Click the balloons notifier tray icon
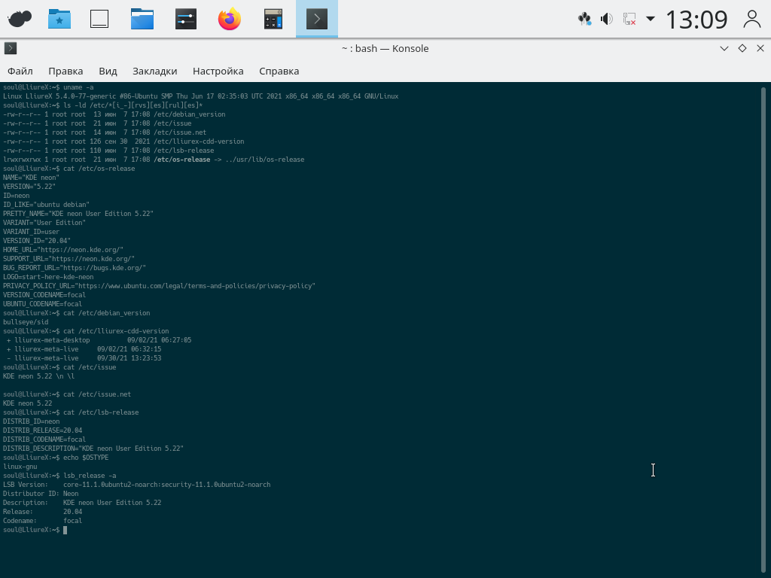Screen dimensions: 771x578 click(x=584, y=19)
